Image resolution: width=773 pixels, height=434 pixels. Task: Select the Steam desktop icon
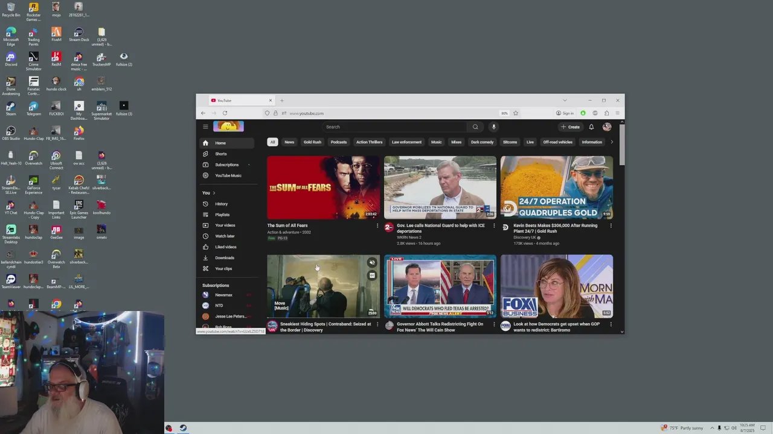coord(10,108)
